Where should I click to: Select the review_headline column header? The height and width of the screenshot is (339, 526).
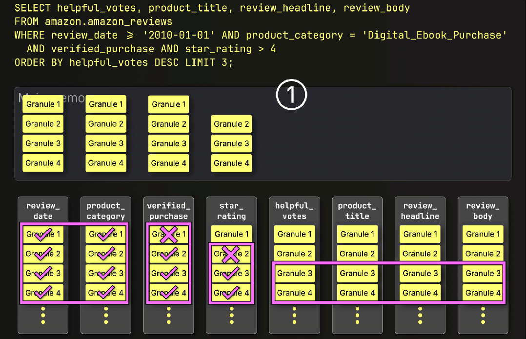pos(420,211)
